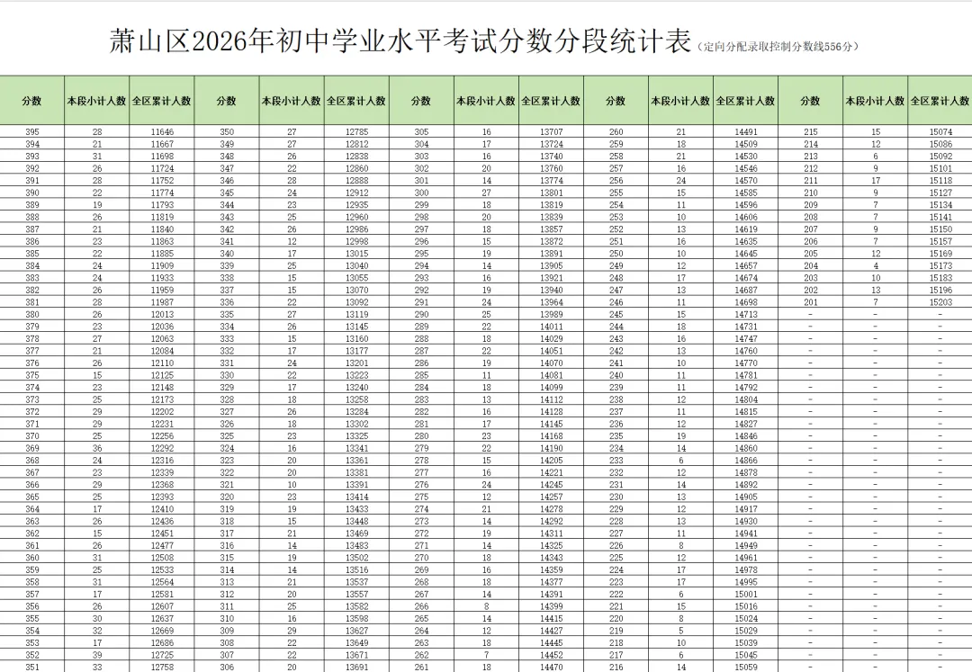Click cumulative cell 14713

[x=746, y=315]
